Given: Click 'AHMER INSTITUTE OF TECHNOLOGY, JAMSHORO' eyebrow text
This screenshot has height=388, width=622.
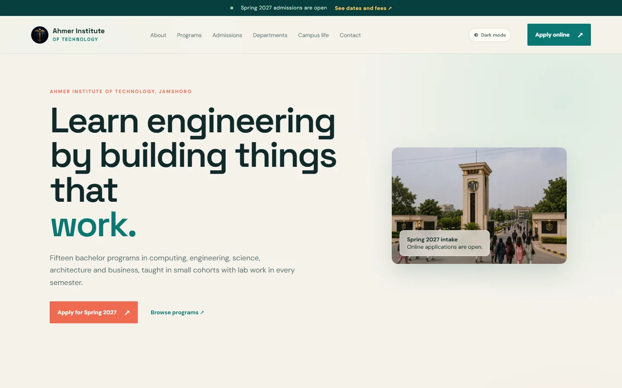Looking at the screenshot, I should tap(121, 91).
